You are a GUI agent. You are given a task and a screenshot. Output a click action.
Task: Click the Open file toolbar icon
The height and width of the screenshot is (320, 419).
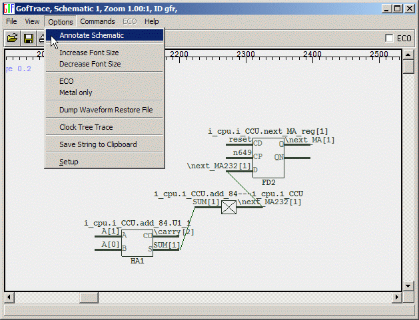12,38
